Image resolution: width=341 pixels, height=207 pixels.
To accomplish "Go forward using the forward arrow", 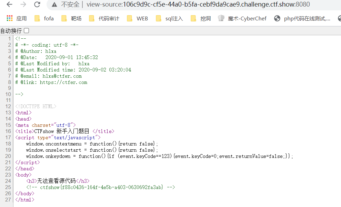I will (x=23, y=4).
